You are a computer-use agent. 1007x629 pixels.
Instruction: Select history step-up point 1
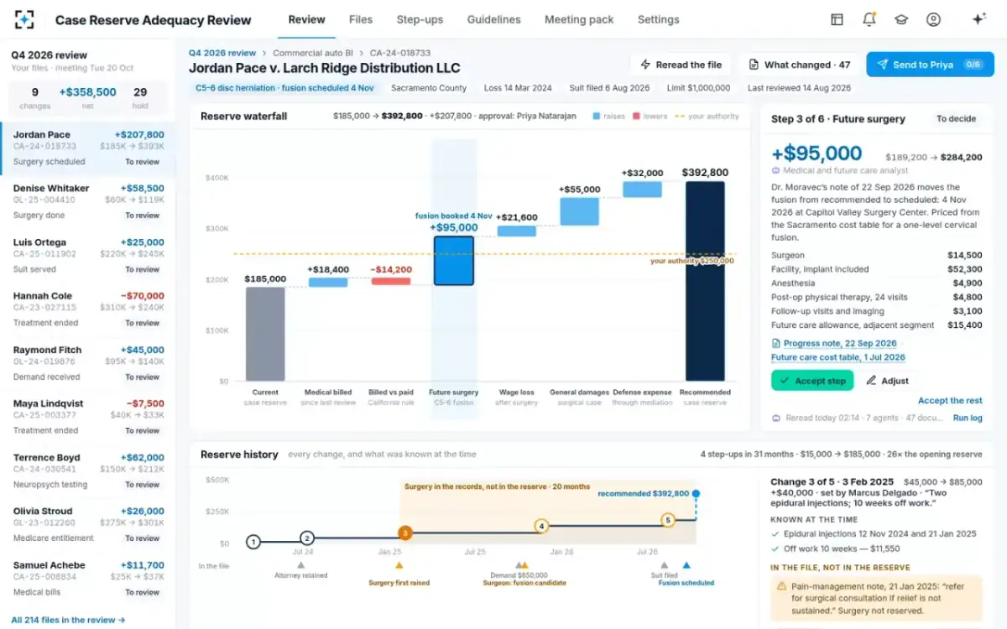(x=253, y=542)
